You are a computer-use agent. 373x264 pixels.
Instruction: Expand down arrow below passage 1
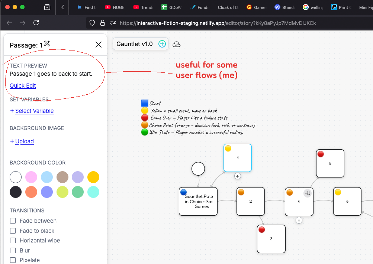click(237, 176)
